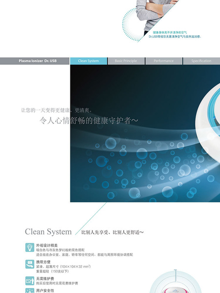Click the large Clean System section title
The width and height of the screenshot is (220, 293).
(x=48, y=231)
